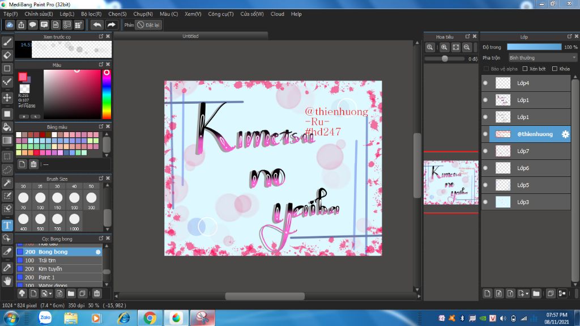Delete palette color with the trash icon
Image resolution: width=580 pixels, height=326 pixels.
[x=33, y=164]
